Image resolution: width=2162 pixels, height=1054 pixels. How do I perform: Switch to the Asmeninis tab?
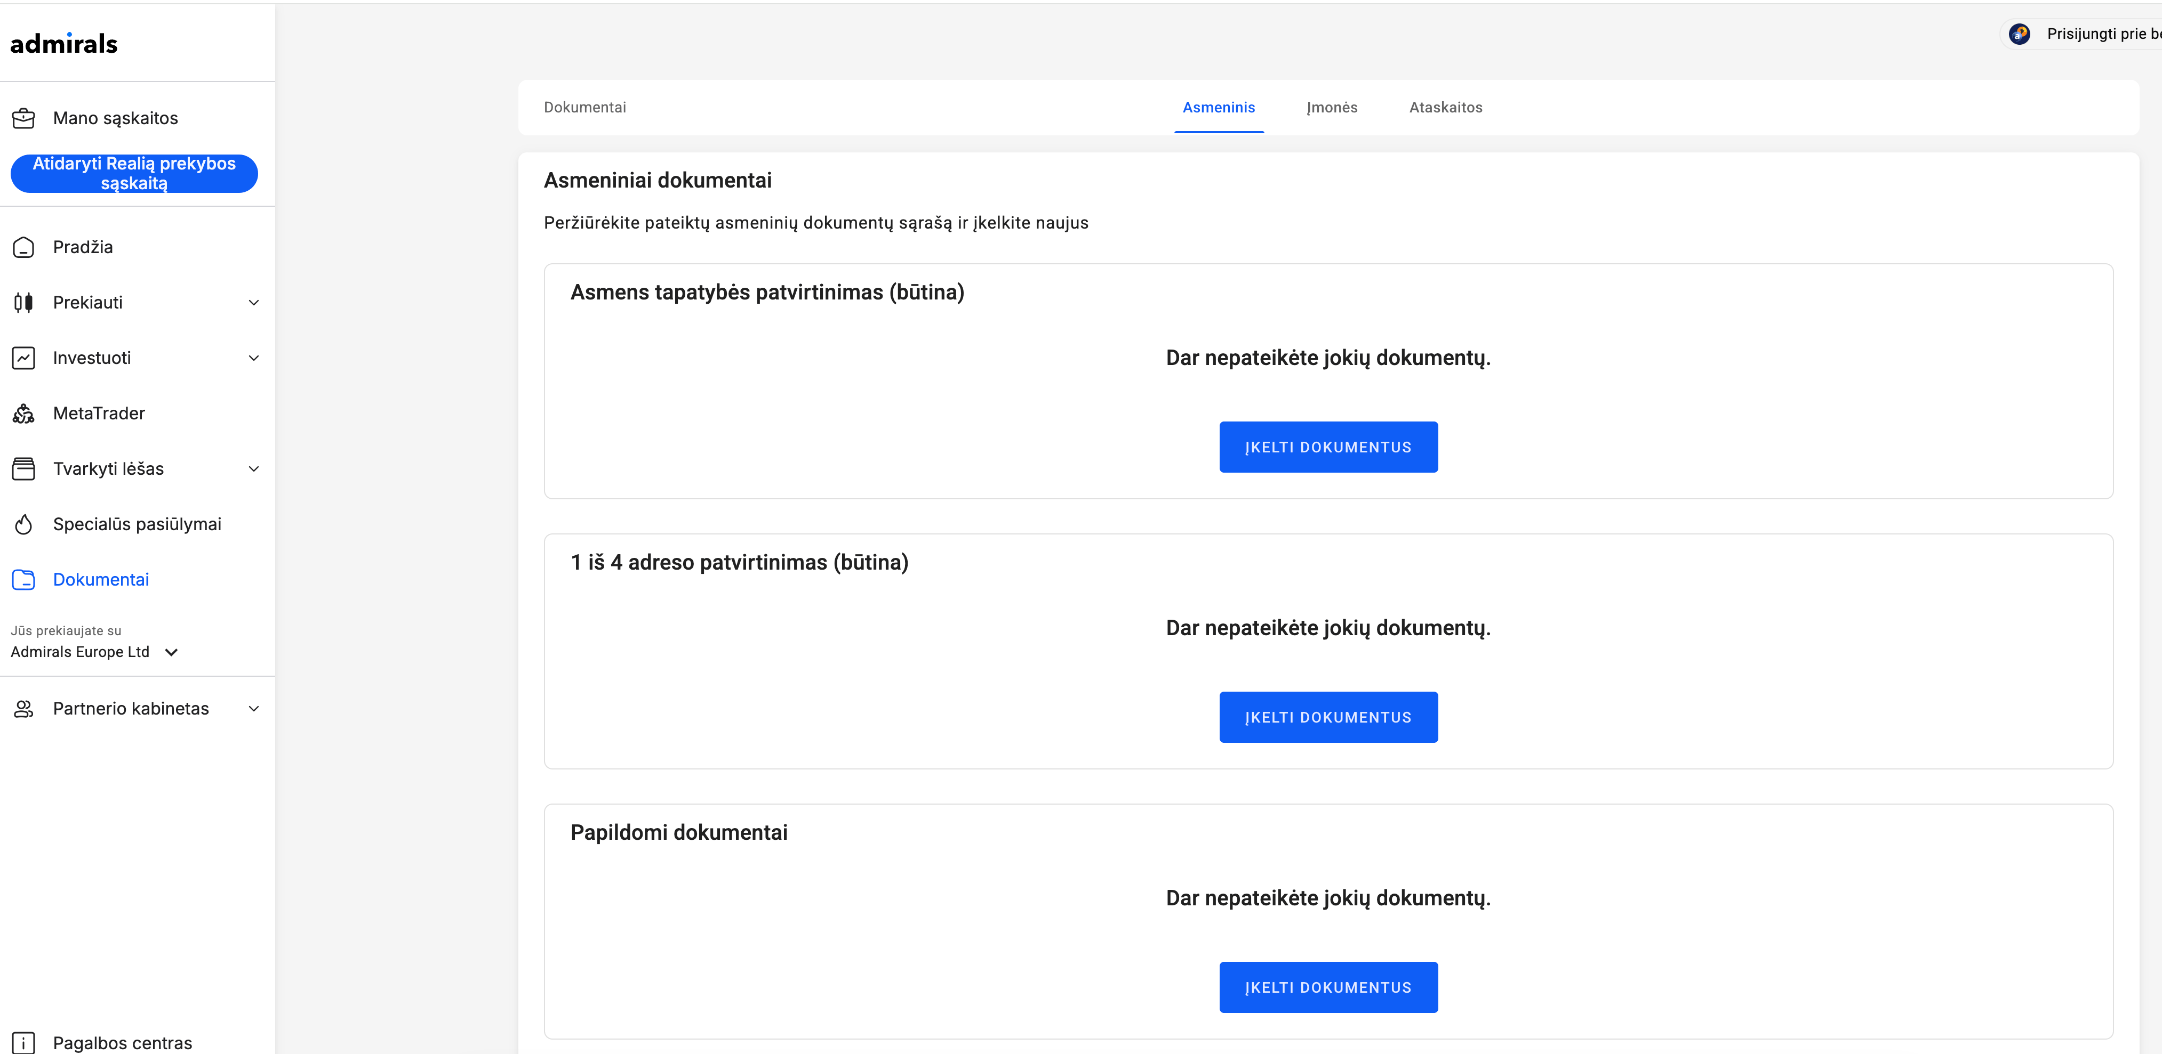1219,107
